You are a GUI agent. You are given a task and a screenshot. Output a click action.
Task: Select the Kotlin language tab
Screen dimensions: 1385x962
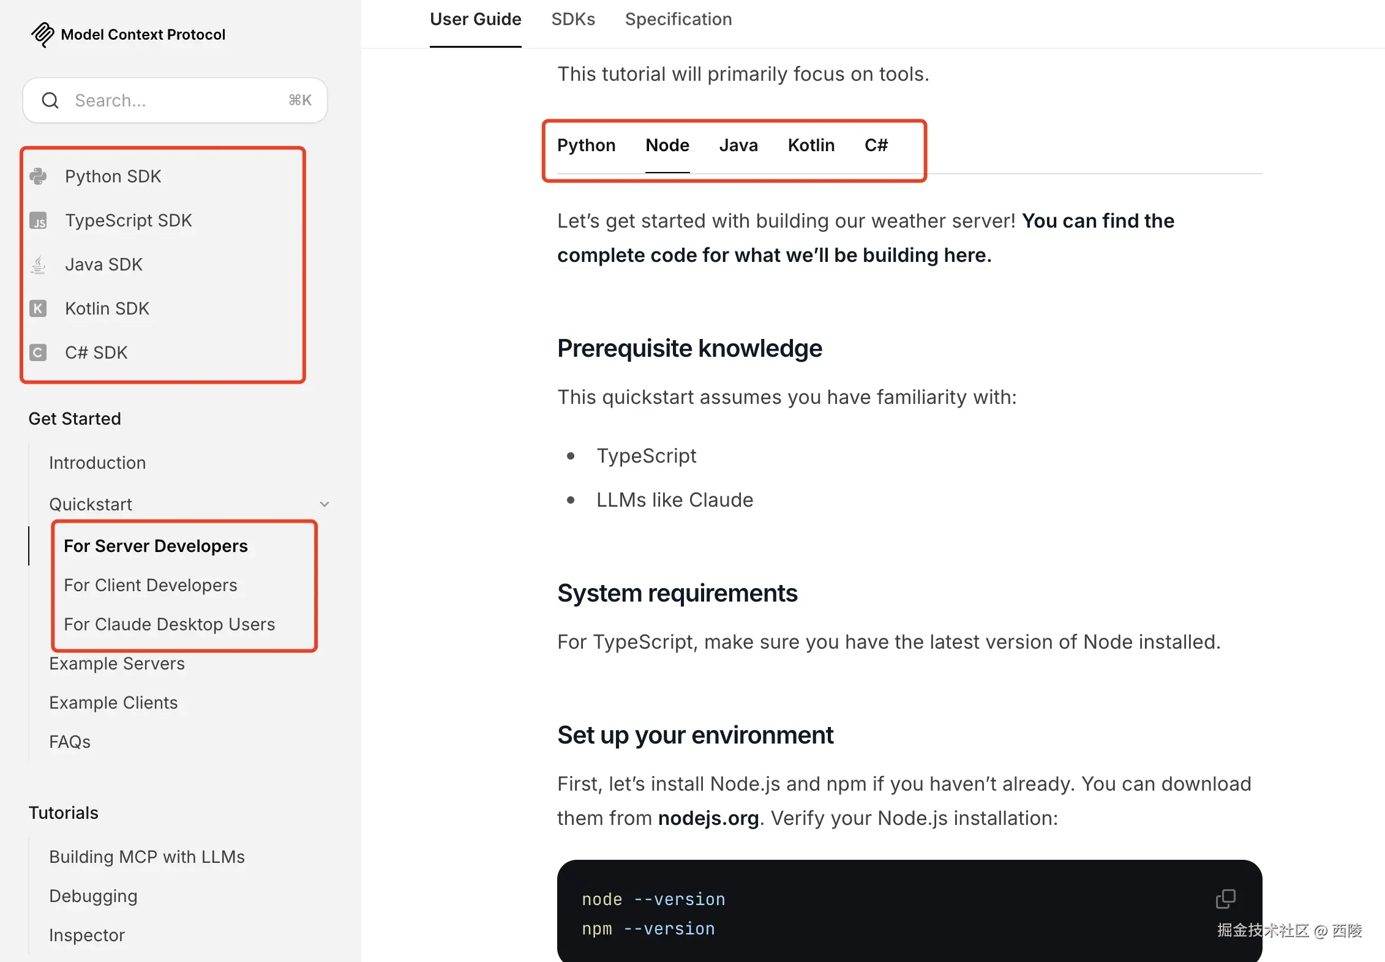pyautogui.click(x=811, y=146)
